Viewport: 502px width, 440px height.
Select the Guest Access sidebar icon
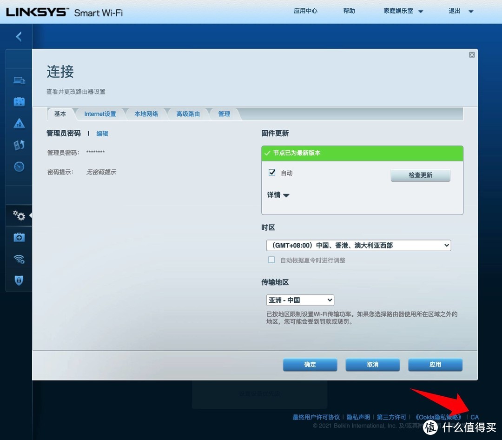pos(19,101)
